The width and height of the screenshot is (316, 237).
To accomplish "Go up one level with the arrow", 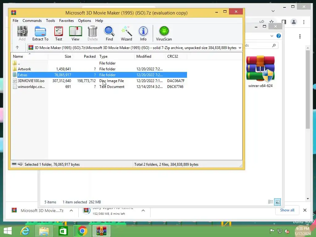I will tap(17, 48).
